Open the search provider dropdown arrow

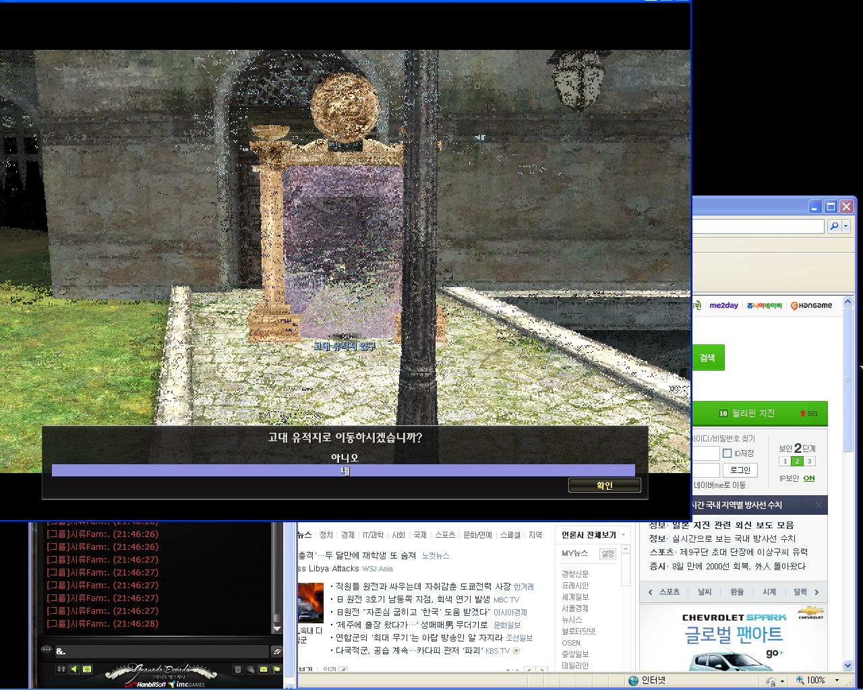[846, 226]
